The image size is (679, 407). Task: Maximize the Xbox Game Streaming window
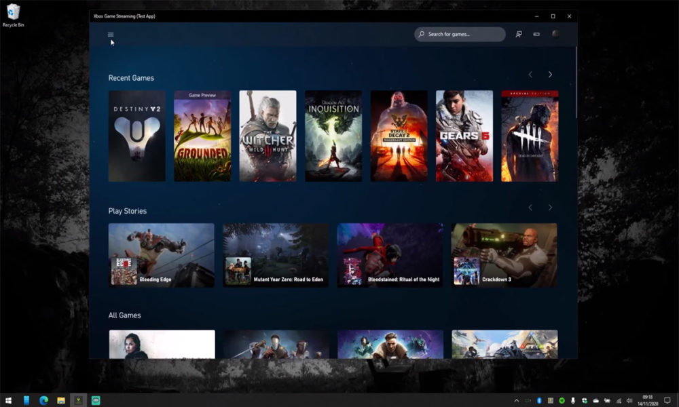[553, 16]
